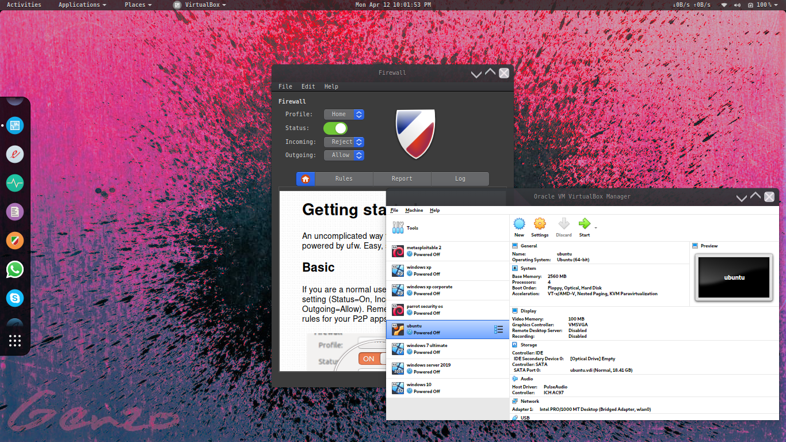Collapse the General section header
Viewport: 786px width, 442px height.
coord(528,246)
